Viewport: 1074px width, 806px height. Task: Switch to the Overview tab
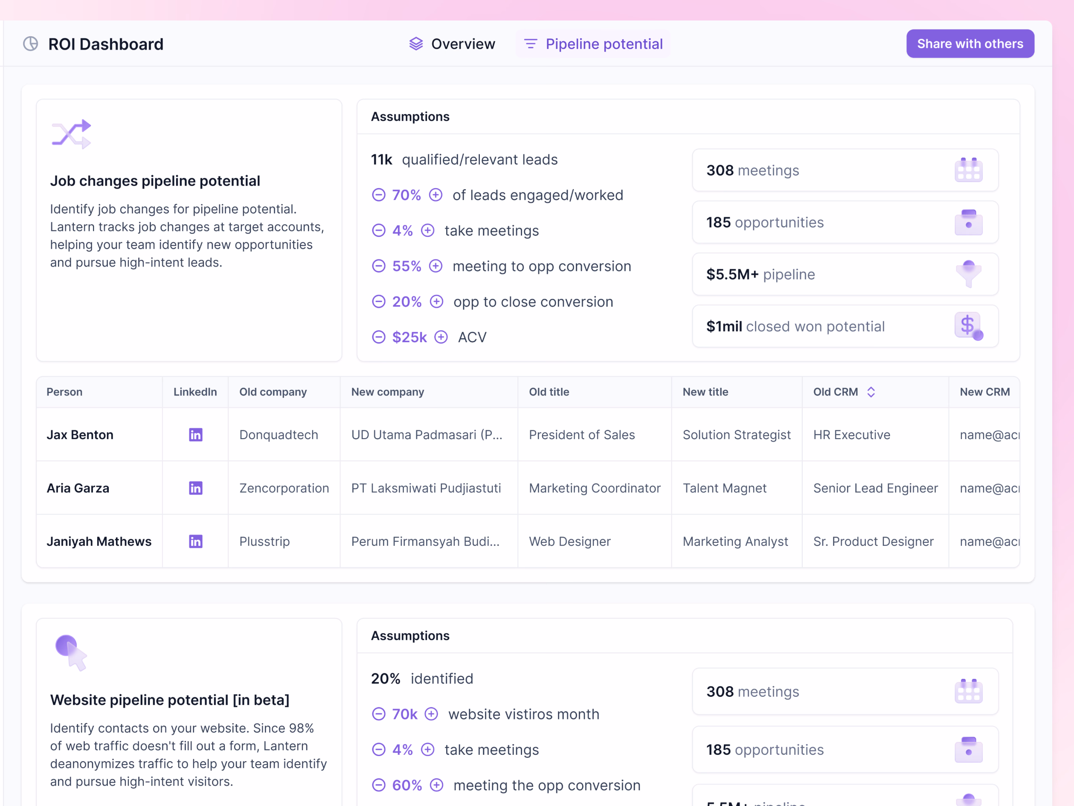452,44
